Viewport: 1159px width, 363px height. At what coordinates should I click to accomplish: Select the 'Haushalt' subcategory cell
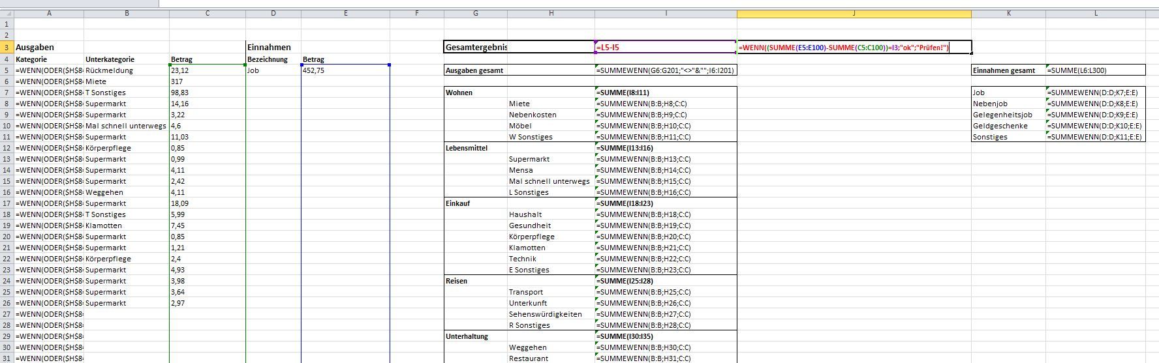click(x=551, y=214)
